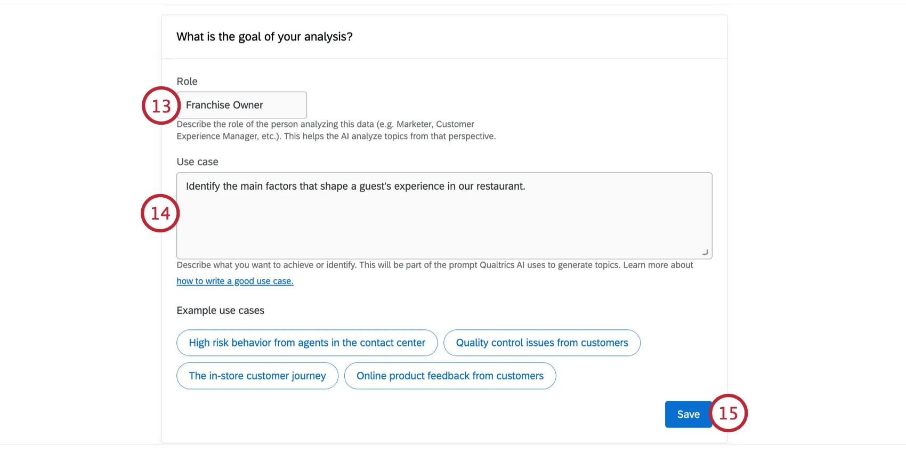This screenshot has height=453, width=906.
Task: Click the Role helper description text
Action: pos(336,130)
